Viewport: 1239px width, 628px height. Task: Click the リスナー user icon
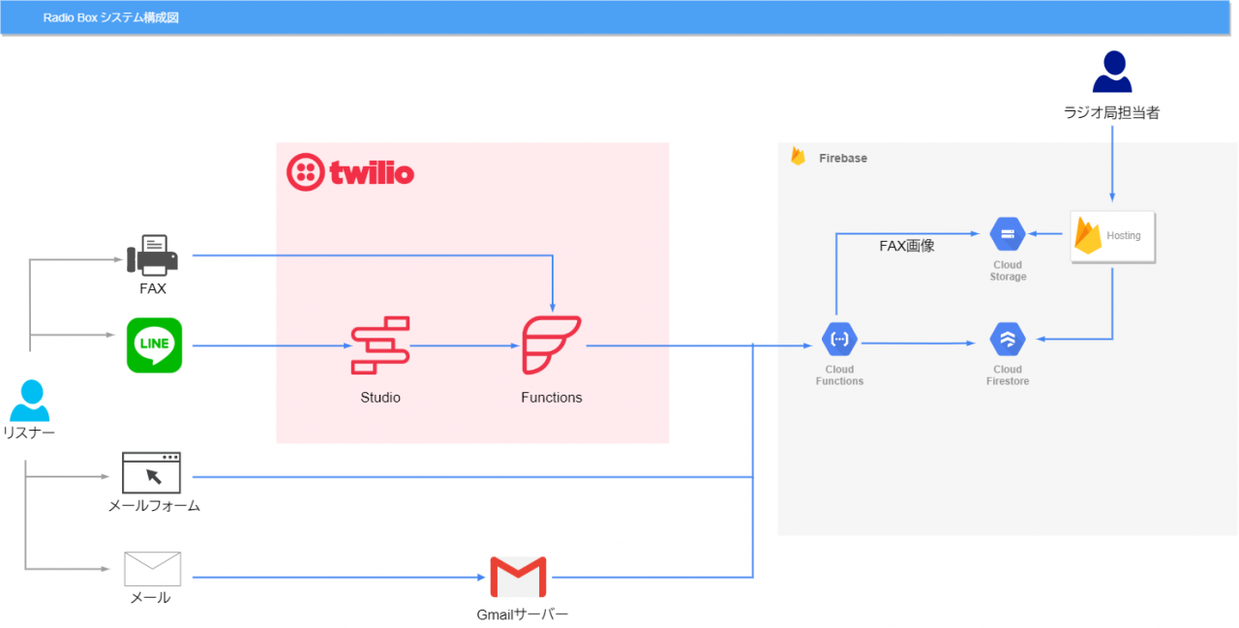pyautogui.click(x=30, y=401)
